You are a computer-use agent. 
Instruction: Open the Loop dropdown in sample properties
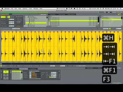pos(54,74)
